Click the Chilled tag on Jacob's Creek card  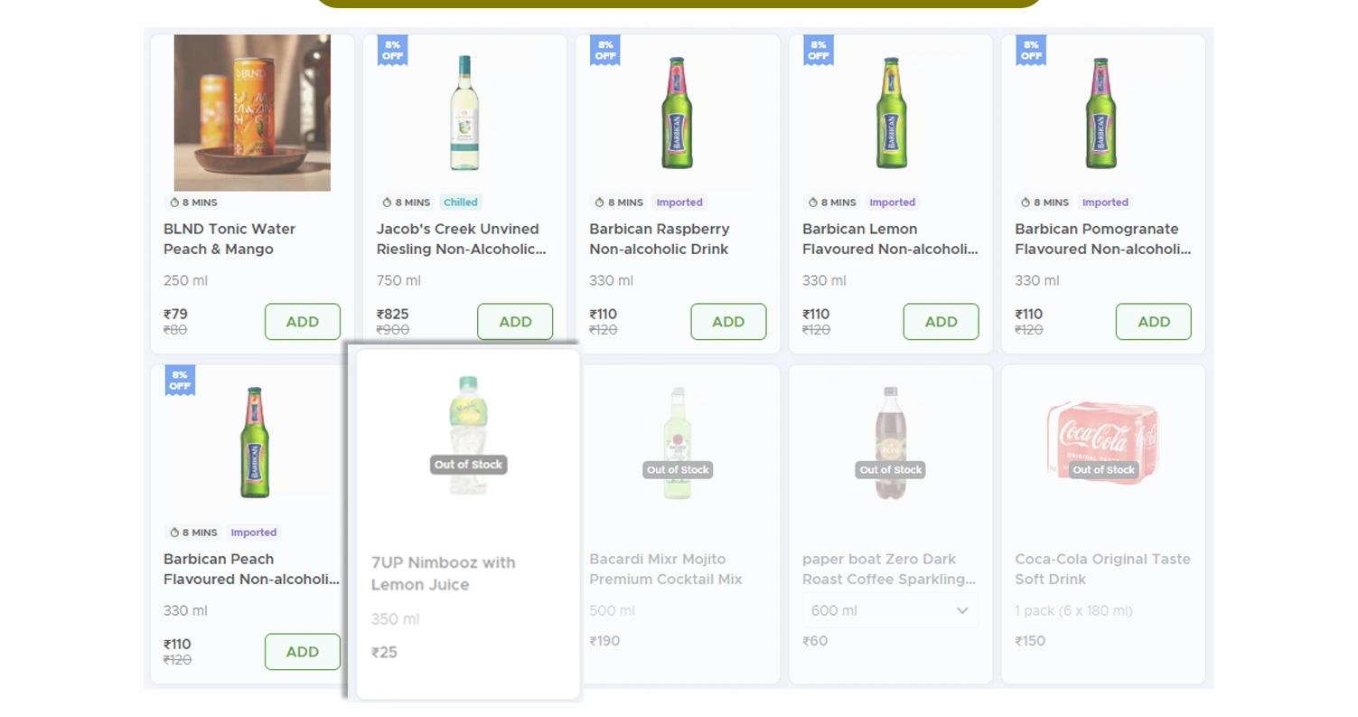click(x=460, y=203)
